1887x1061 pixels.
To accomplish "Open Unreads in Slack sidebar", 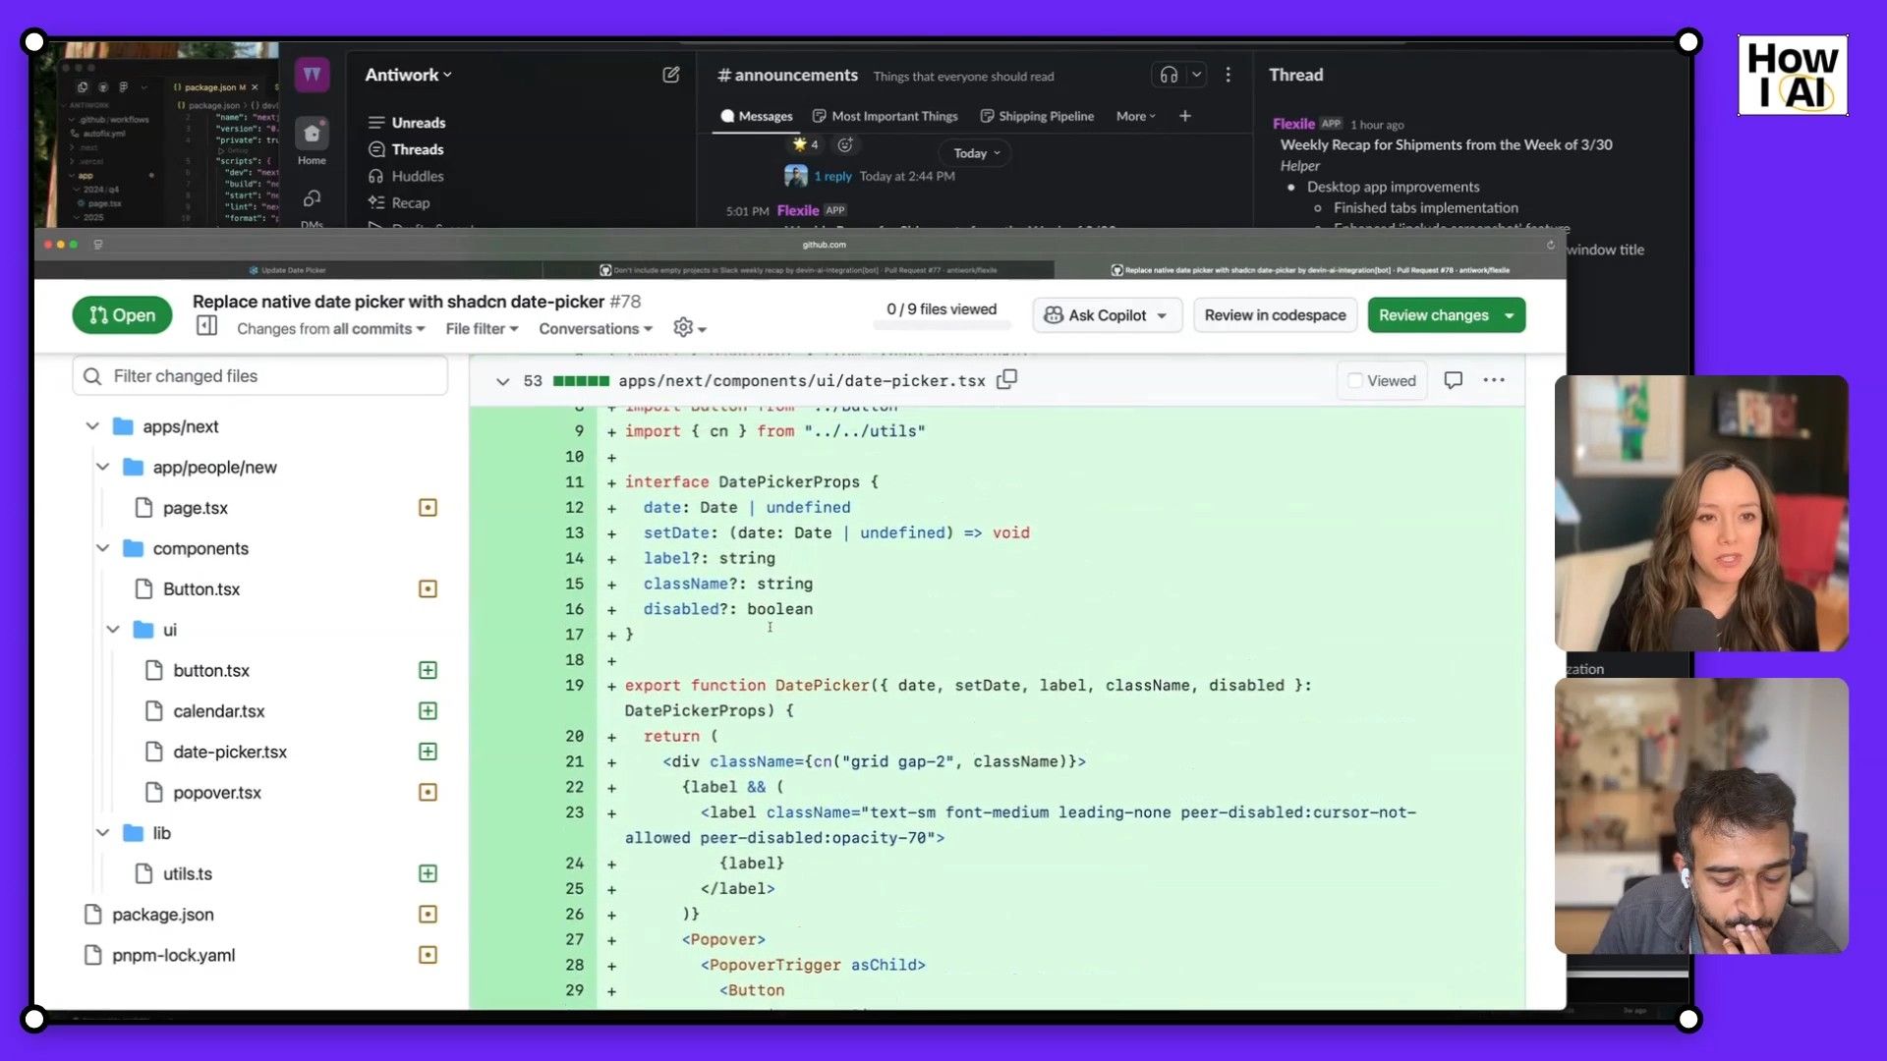I will tap(406, 123).
